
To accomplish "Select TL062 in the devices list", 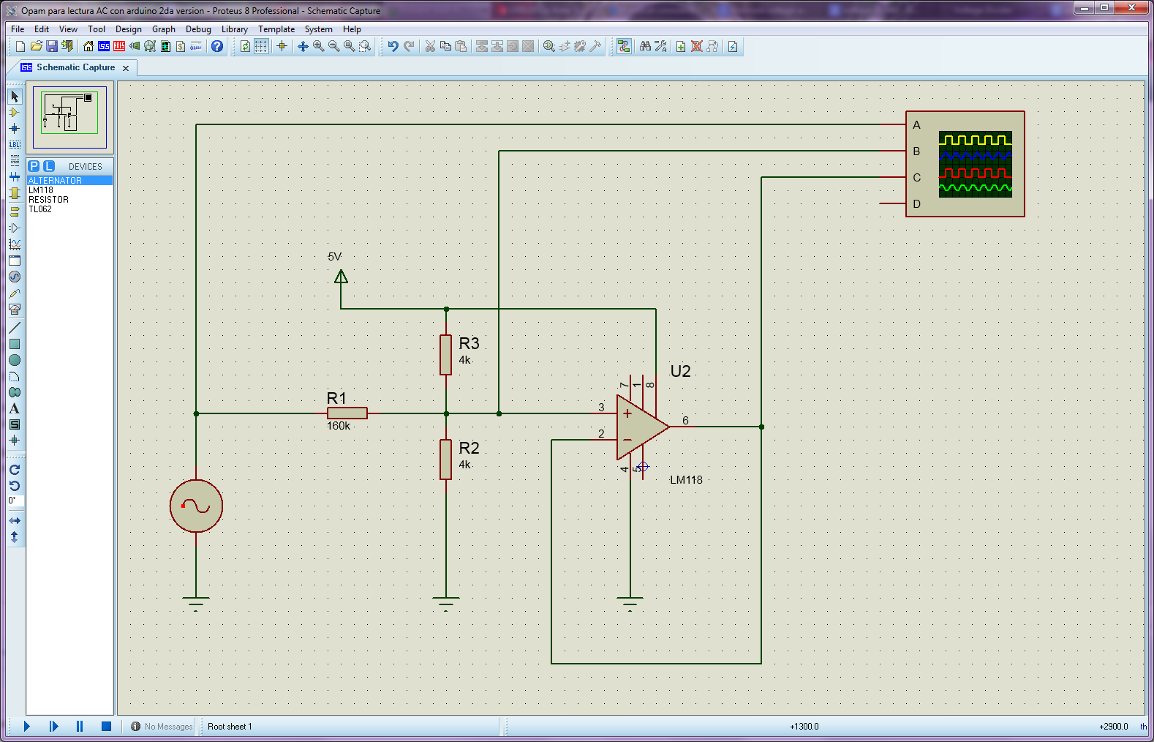I will (69, 209).
